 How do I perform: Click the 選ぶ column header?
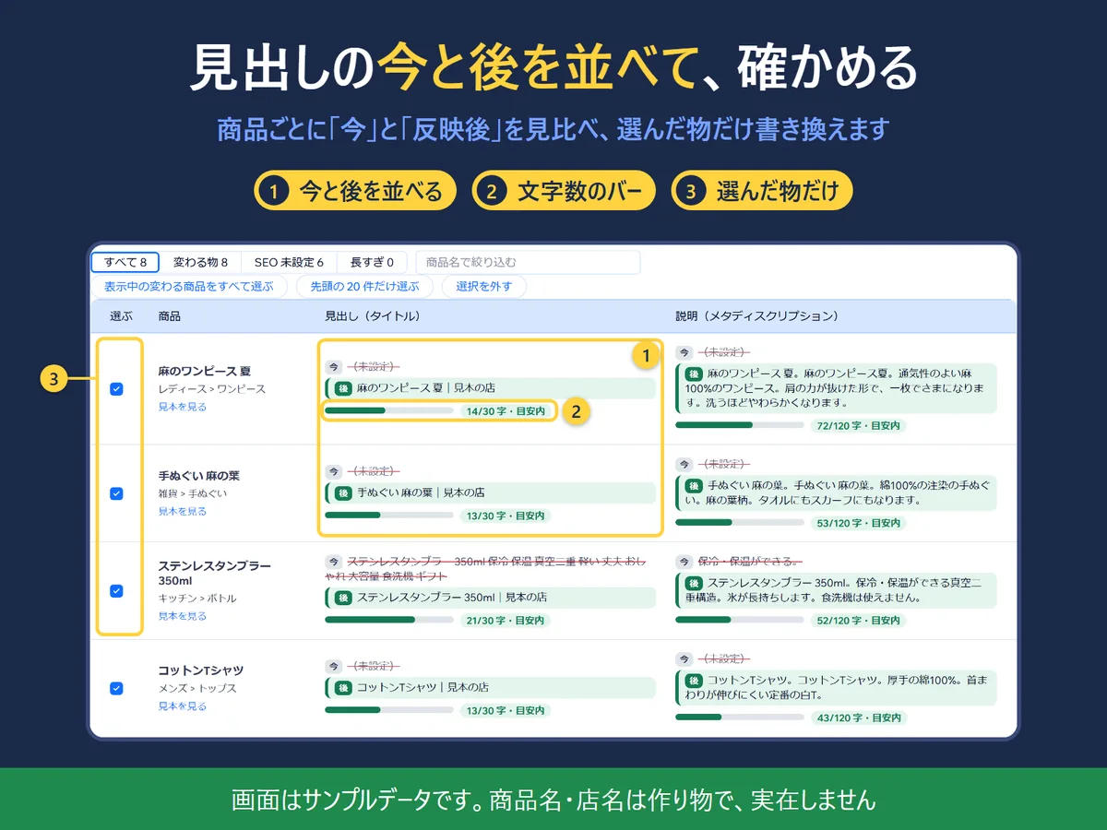tap(121, 316)
